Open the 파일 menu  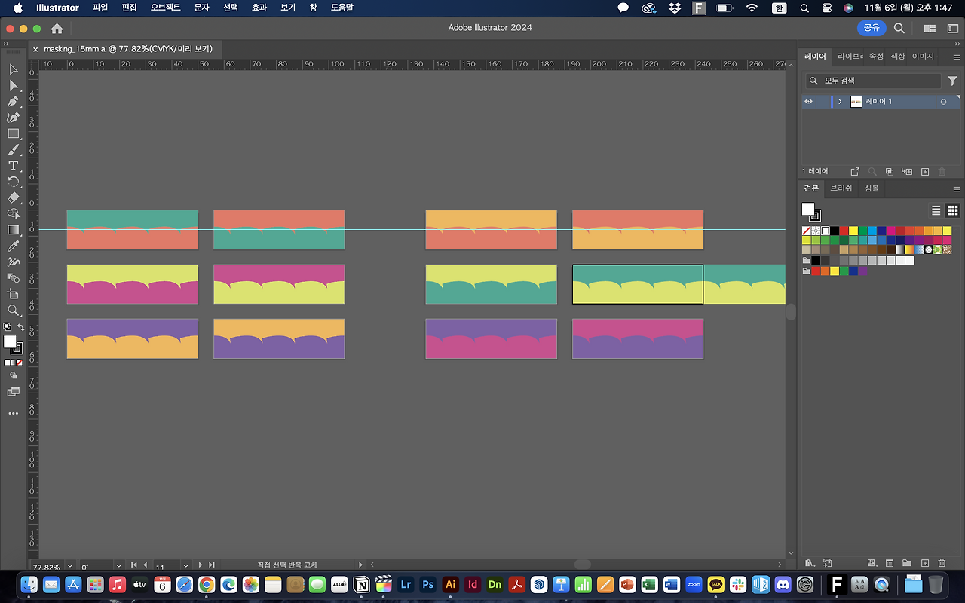pyautogui.click(x=100, y=8)
